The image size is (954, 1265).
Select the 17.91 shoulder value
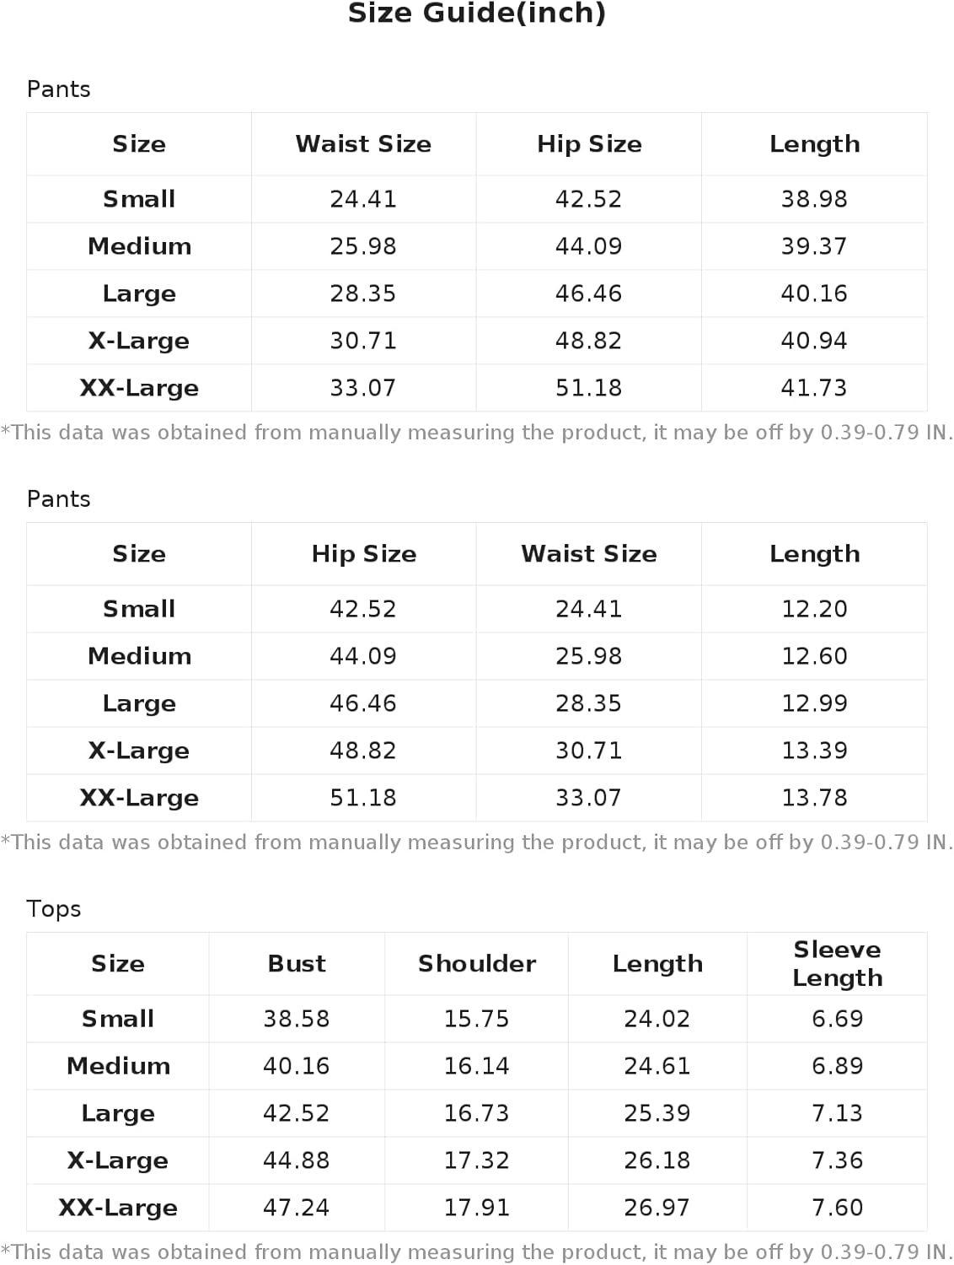click(477, 1208)
